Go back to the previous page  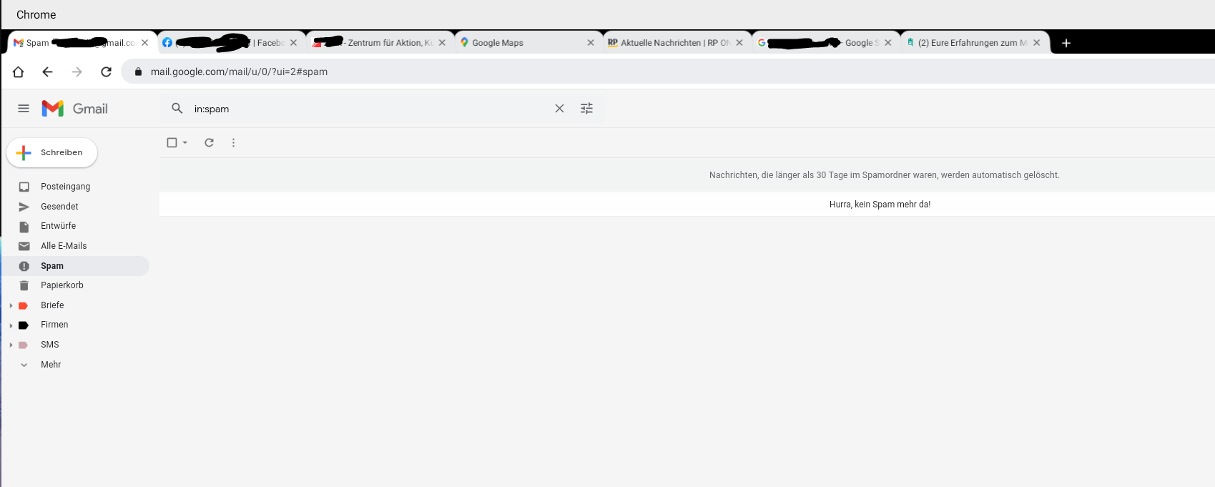(48, 72)
